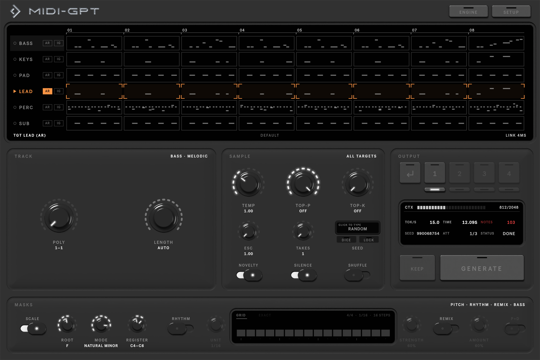Click the POLY knob
Image resolution: width=540 pixels, height=360 pixels.
59,218
